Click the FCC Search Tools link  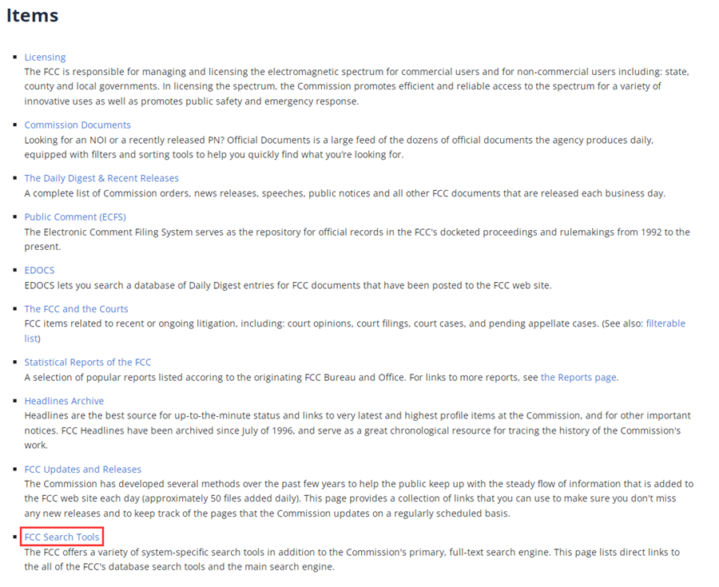click(62, 537)
